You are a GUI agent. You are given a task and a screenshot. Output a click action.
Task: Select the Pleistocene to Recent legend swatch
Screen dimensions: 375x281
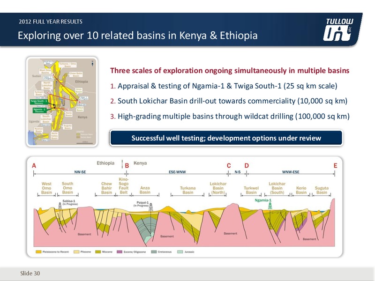38,252
